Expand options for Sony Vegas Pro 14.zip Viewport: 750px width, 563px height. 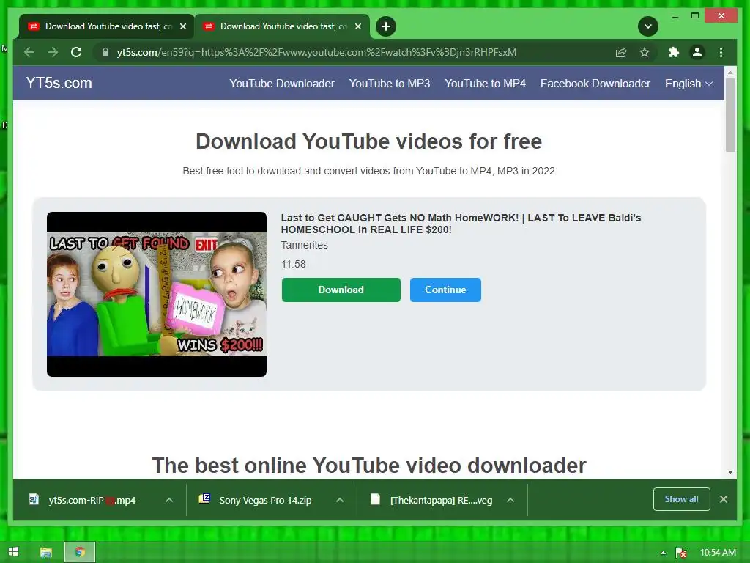pyautogui.click(x=340, y=500)
